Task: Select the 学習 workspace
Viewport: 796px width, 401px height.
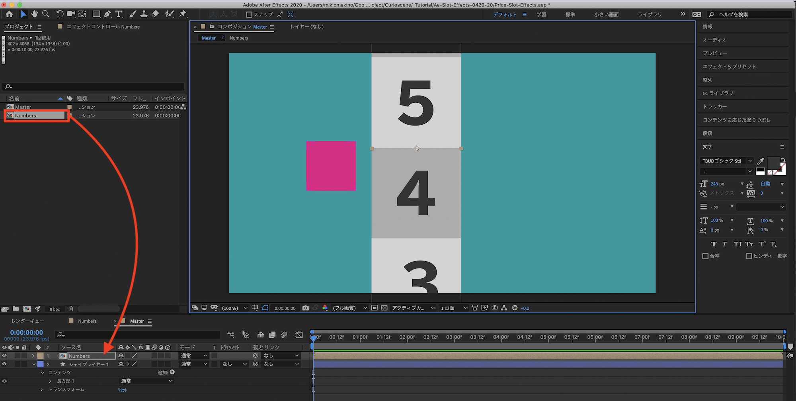Action: pyautogui.click(x=541, y=14)
